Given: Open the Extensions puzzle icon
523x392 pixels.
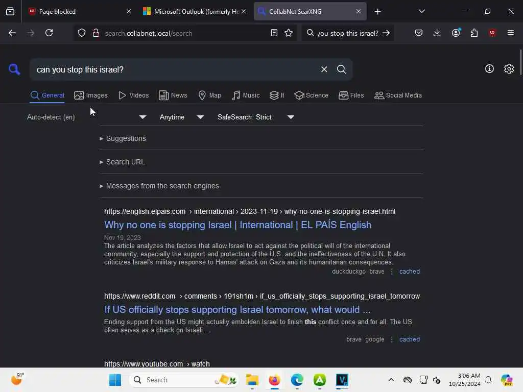Looking at the screenshot, I should (x=474, y=33).
